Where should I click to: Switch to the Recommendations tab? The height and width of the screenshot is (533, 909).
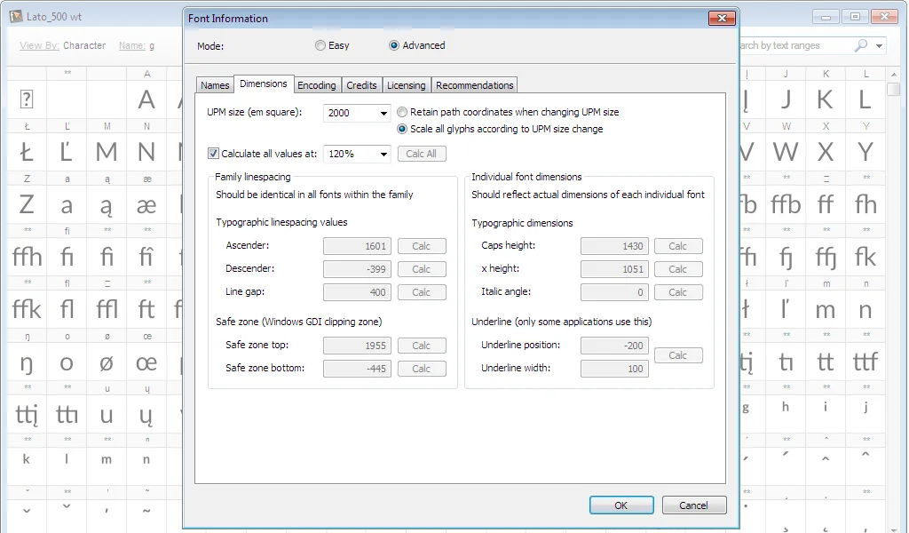pos(474,85)
